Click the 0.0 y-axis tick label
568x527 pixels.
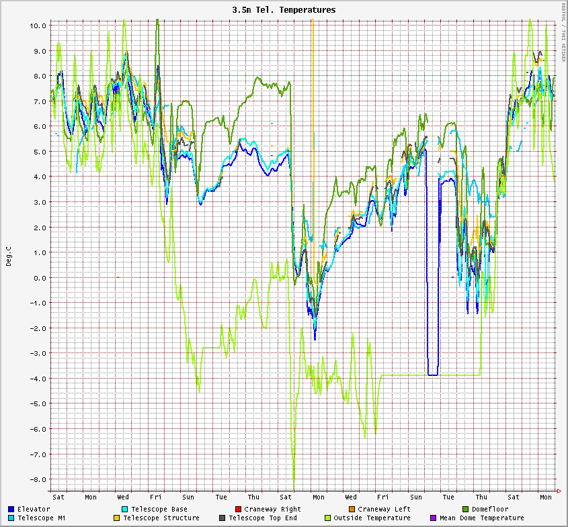click(x=40, y=278)
